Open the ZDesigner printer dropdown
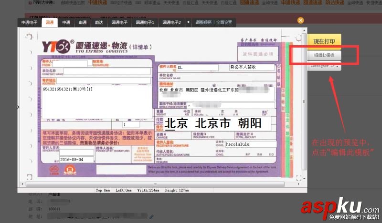This screenshot has width=382, height=223. pyautogui.click(x=324, y=66)
